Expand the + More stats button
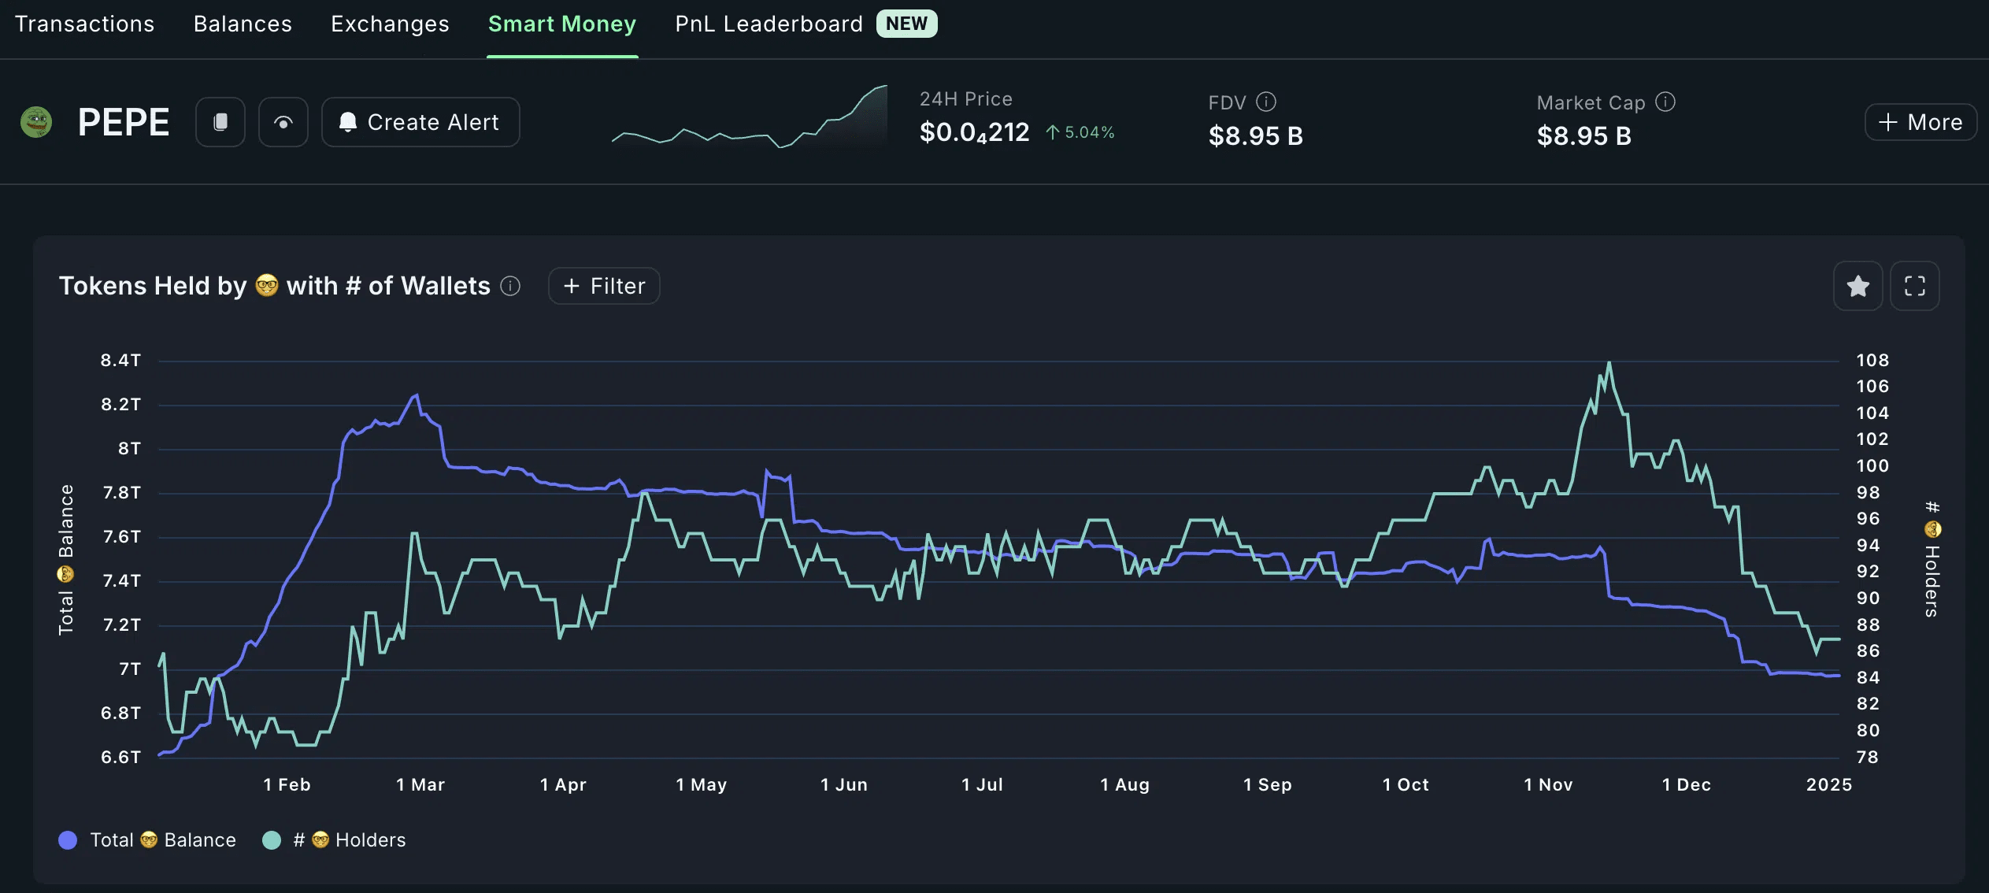Image resolution: width=1989 pixels, height=893 pixels. click(x=1920, y=122)
